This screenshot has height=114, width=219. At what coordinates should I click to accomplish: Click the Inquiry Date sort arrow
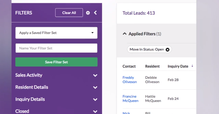coord(192,66)
